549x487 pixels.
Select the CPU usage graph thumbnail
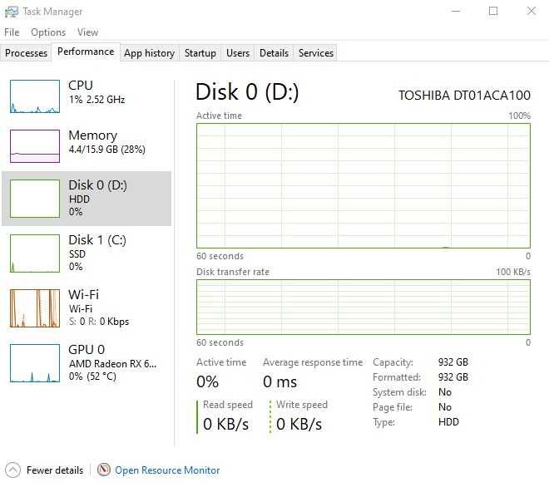point(35,96)
